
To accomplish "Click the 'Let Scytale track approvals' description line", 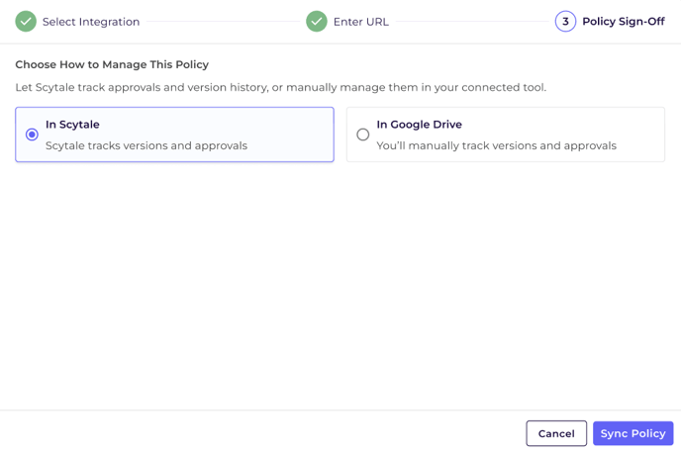I will click(280, 87).
